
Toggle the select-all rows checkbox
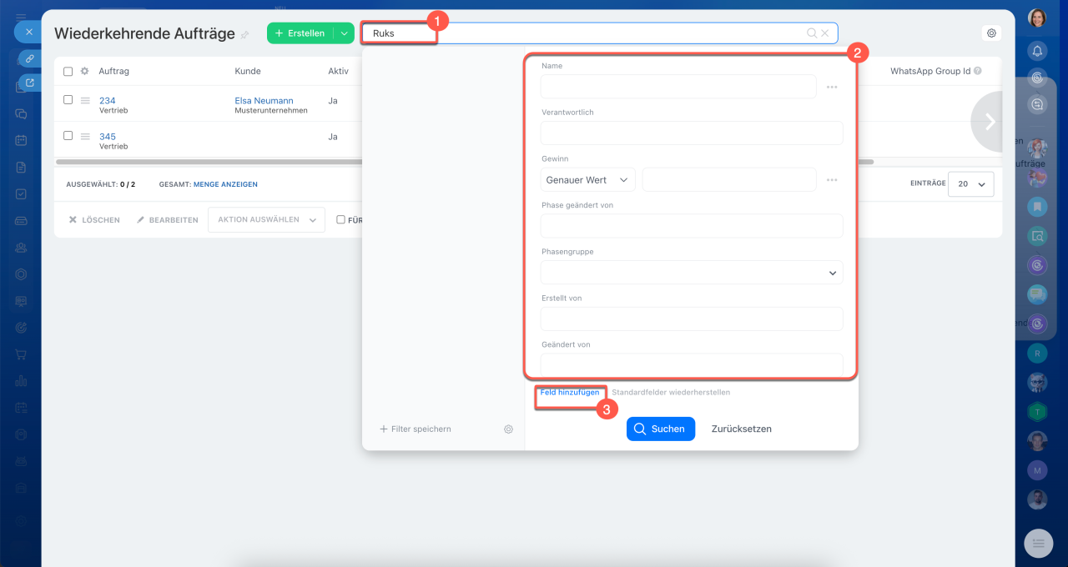[x=68, y=72]
